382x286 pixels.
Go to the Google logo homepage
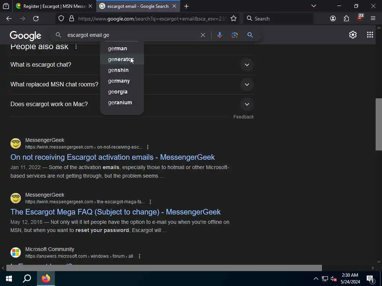click(25, 35)
